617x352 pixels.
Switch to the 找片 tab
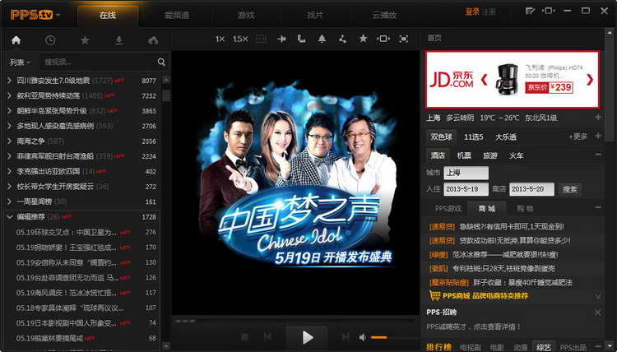[315, 16]
